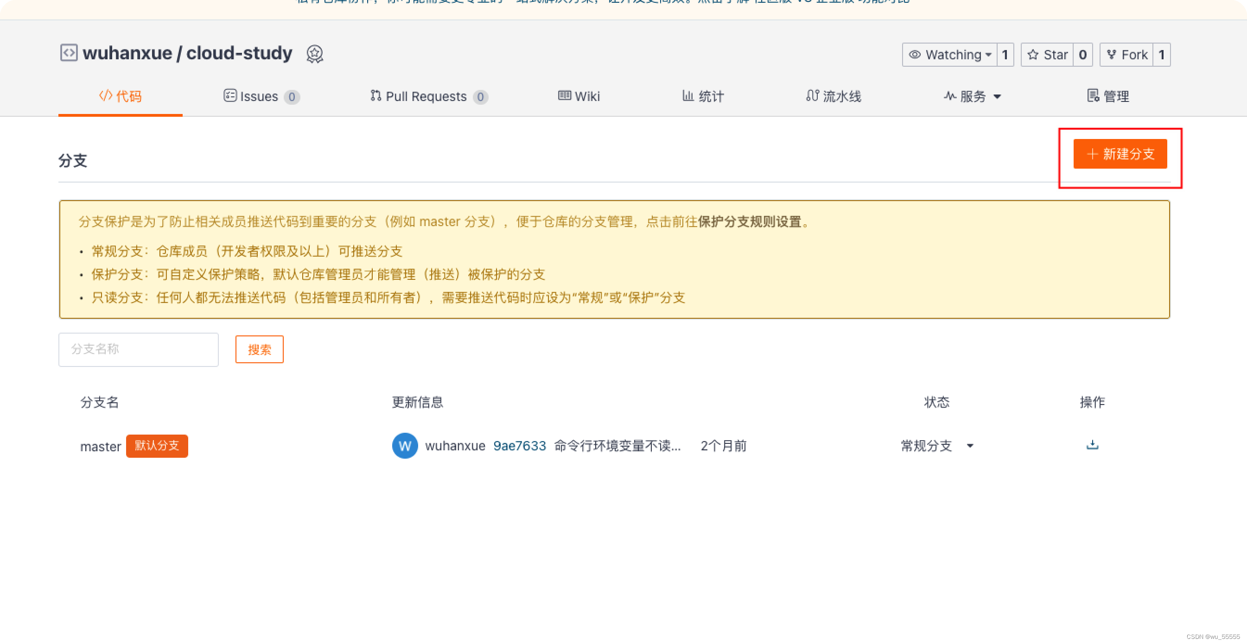Open the 流水线 pipeline tab

coord(833,96)
